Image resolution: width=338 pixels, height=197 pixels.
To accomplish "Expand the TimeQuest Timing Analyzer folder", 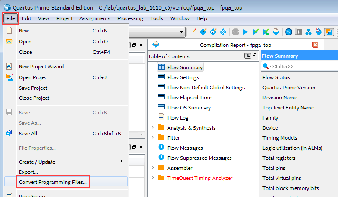I will pyautogui.click(x=153, y=178).
